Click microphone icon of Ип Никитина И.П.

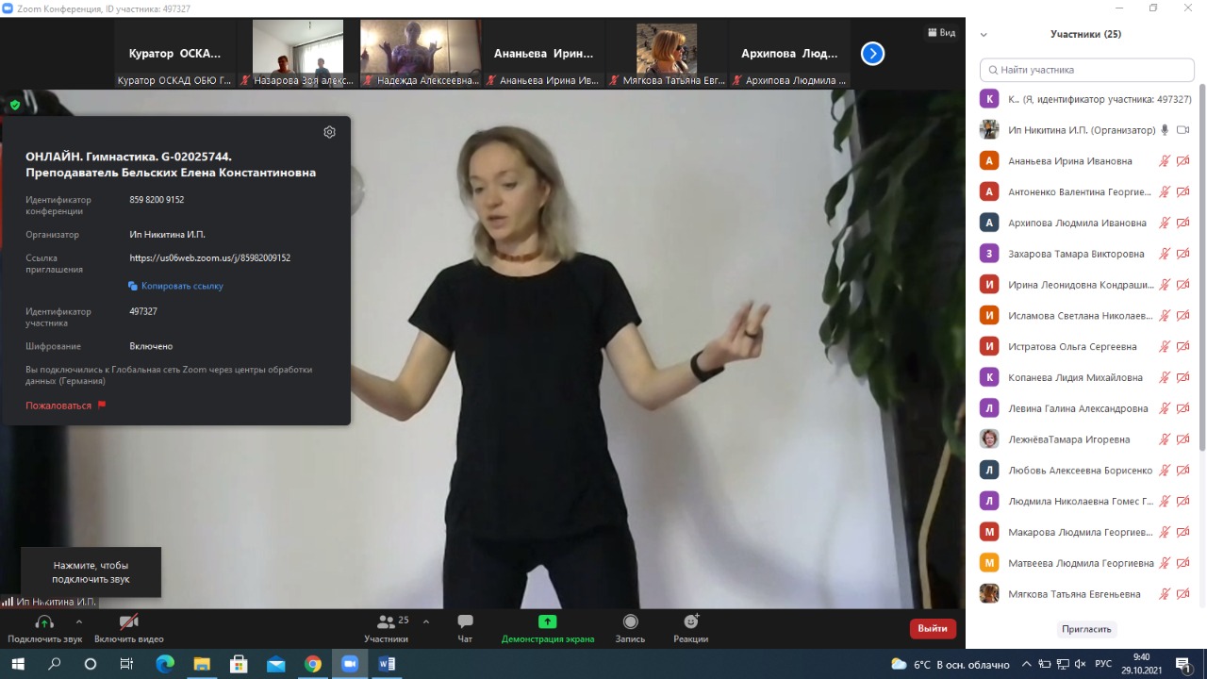pyautogui.click(x=1165, y=130)
